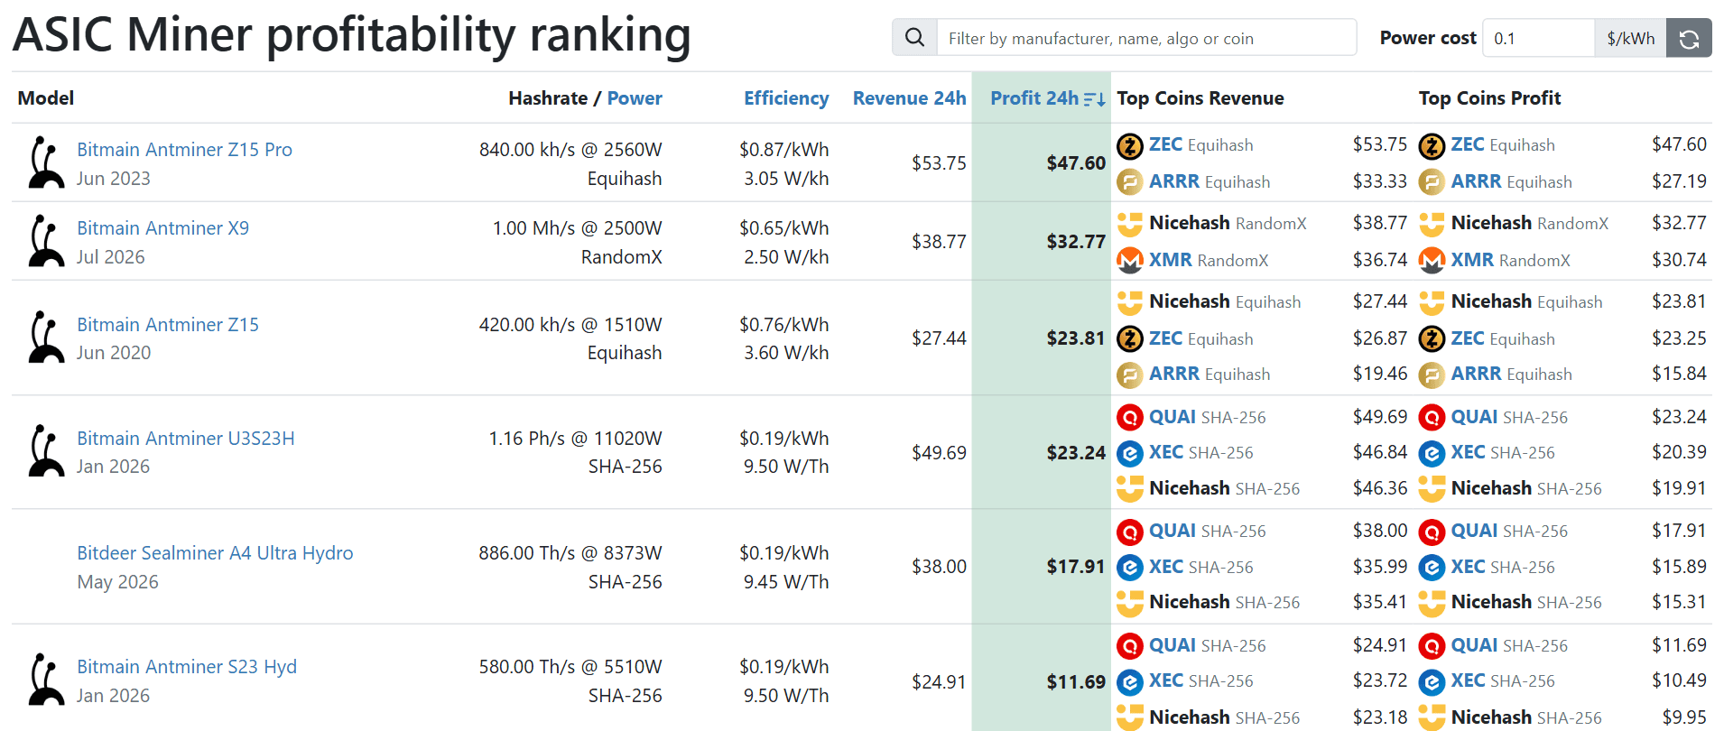Sort table by Revenue 24h column
Screen dimensions: 1724x731
[x=909, y=98]
